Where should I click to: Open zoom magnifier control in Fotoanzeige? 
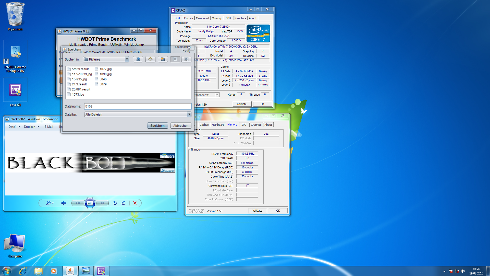tap(50, 203)
